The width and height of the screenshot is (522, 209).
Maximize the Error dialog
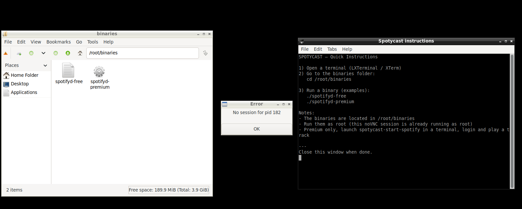(x=284, y=104)
